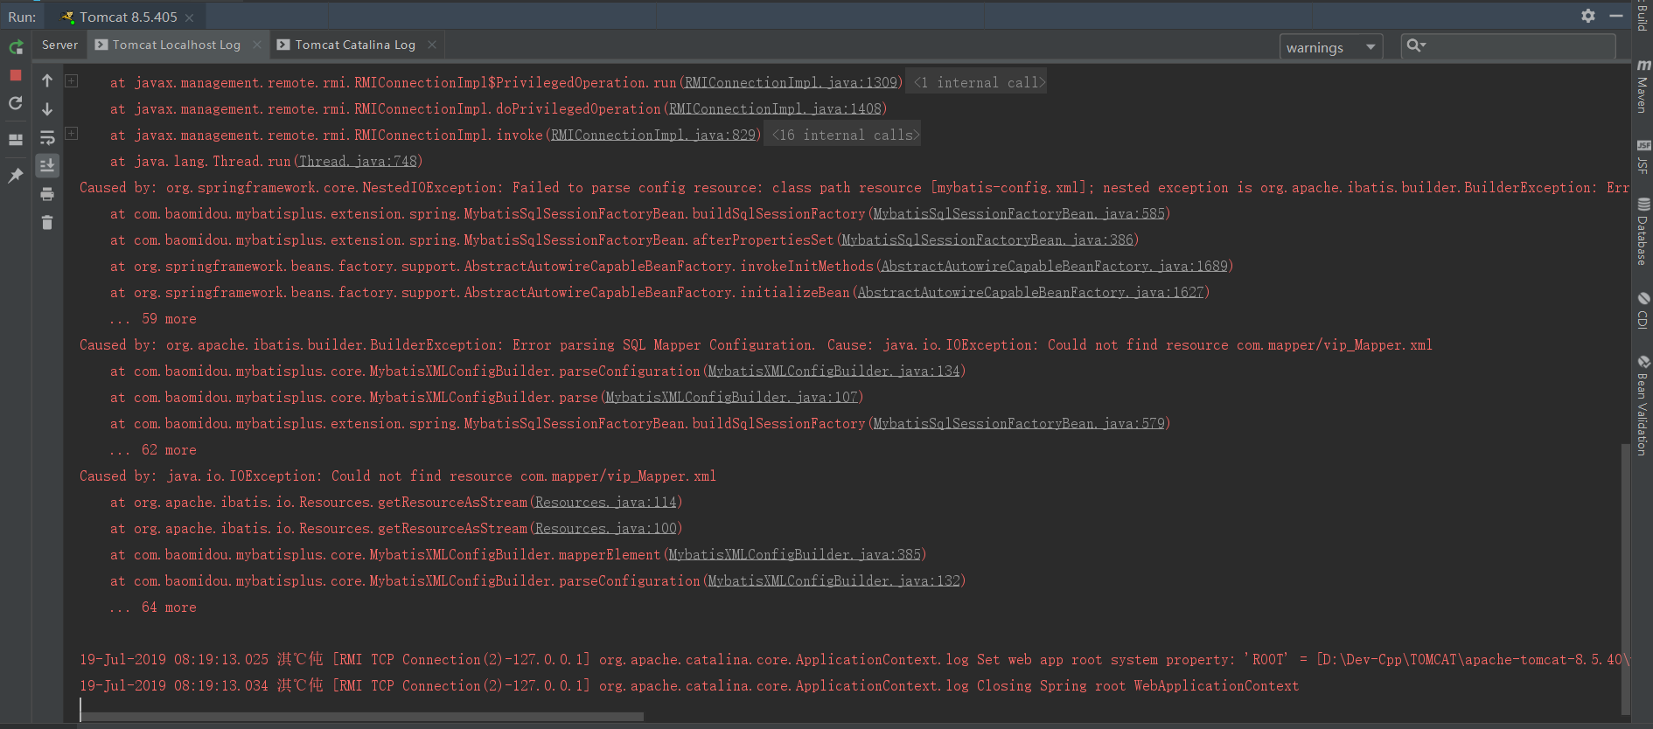
Task: Clear all console output with trash icon
Action: click(x=47, y=222)
